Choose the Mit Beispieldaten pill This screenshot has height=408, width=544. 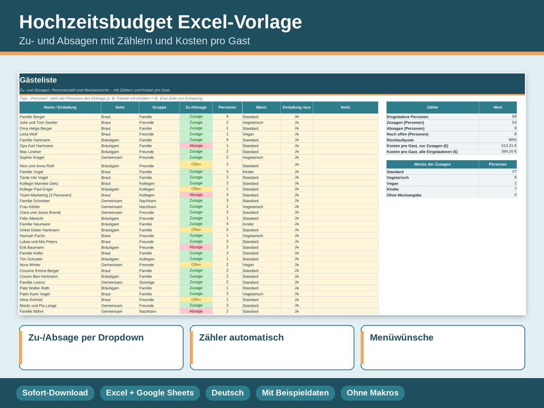click(x=295, y=393)
